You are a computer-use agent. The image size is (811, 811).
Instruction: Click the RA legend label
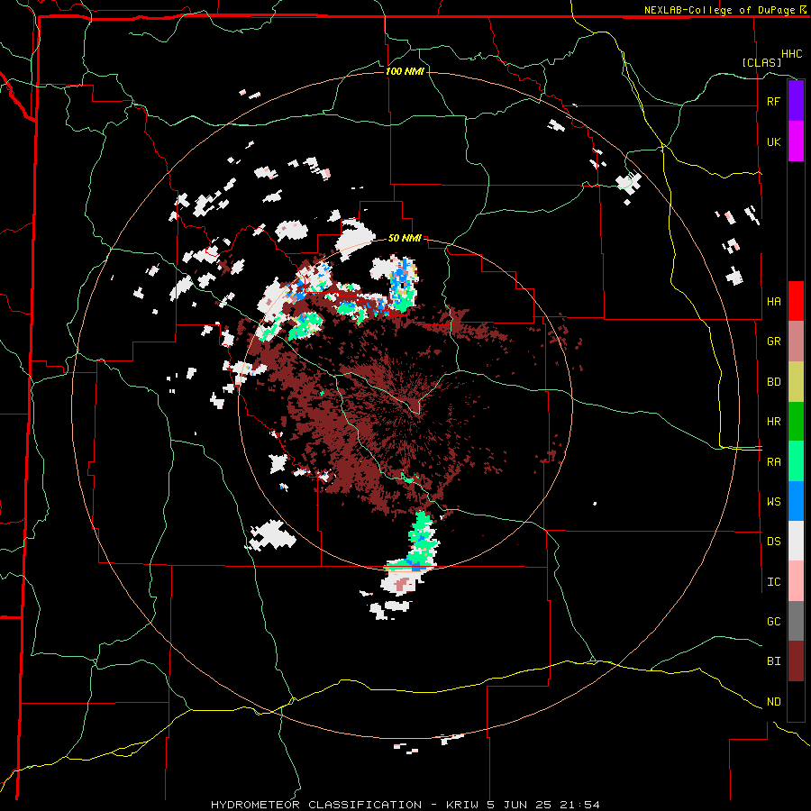click(773, 462)
